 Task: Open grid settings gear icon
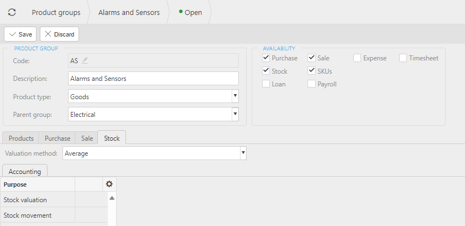click(x=109, y=184)
